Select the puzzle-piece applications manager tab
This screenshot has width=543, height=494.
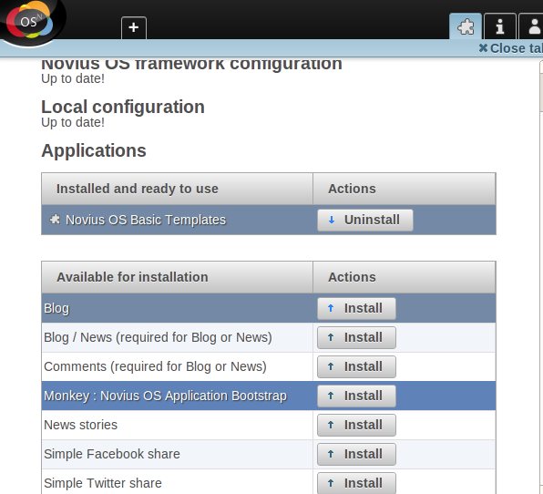[x=466, y=26]
